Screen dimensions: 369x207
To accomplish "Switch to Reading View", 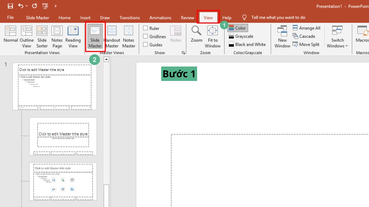I will [73, 37].
